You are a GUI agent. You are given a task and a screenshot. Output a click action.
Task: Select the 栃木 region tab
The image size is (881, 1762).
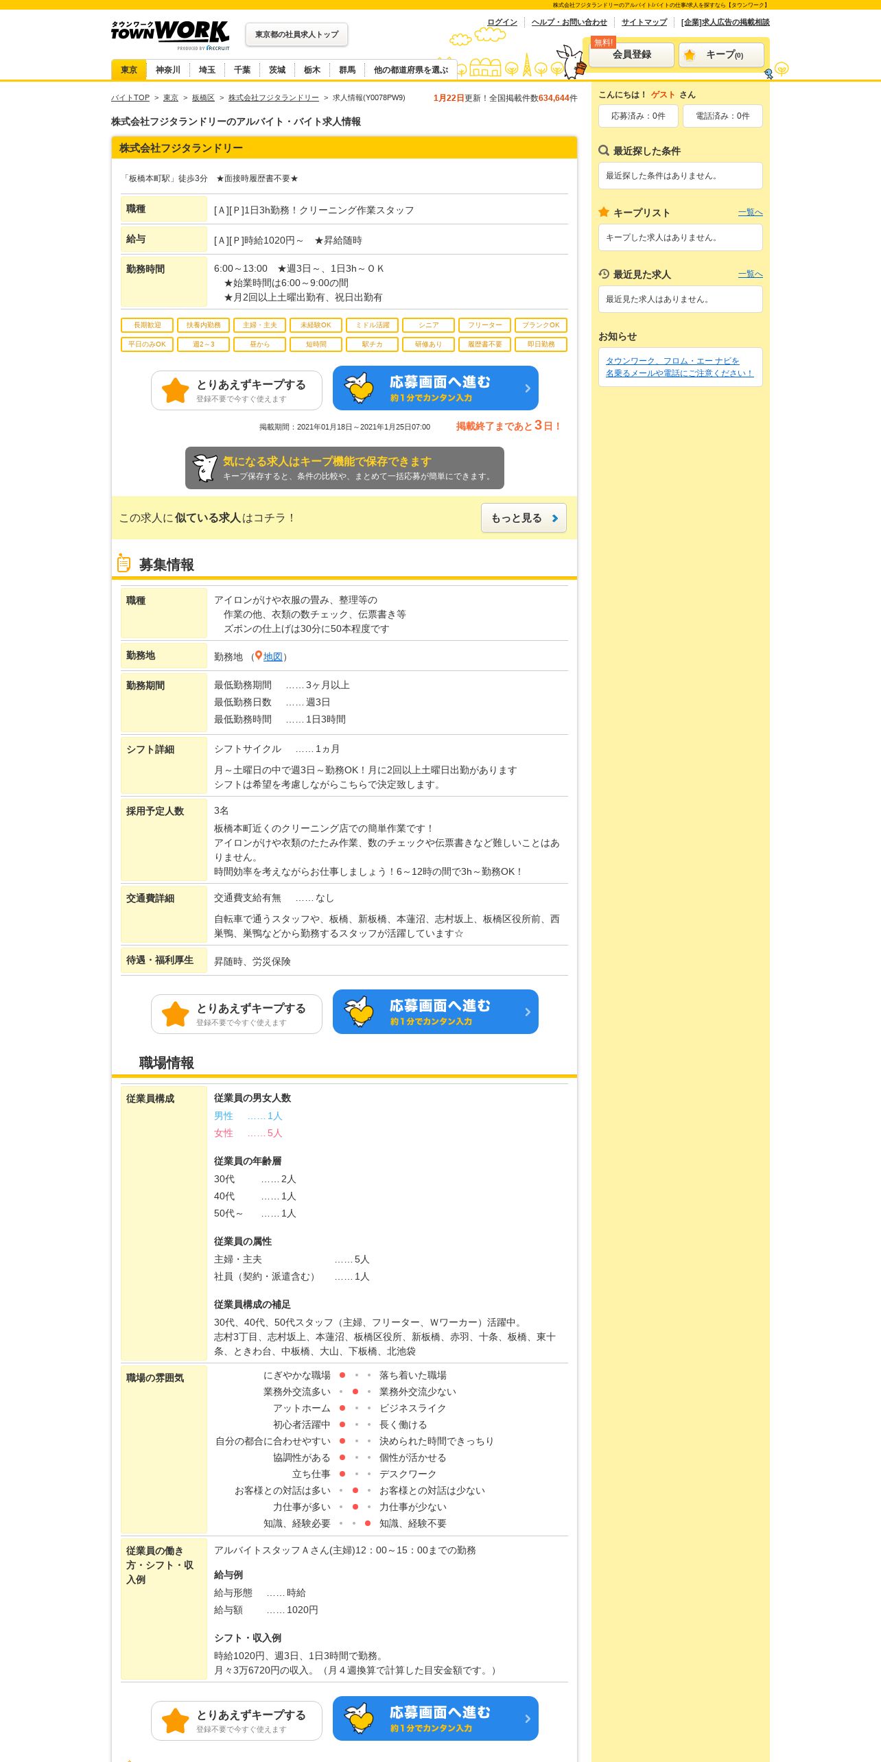tap(312, 70)
